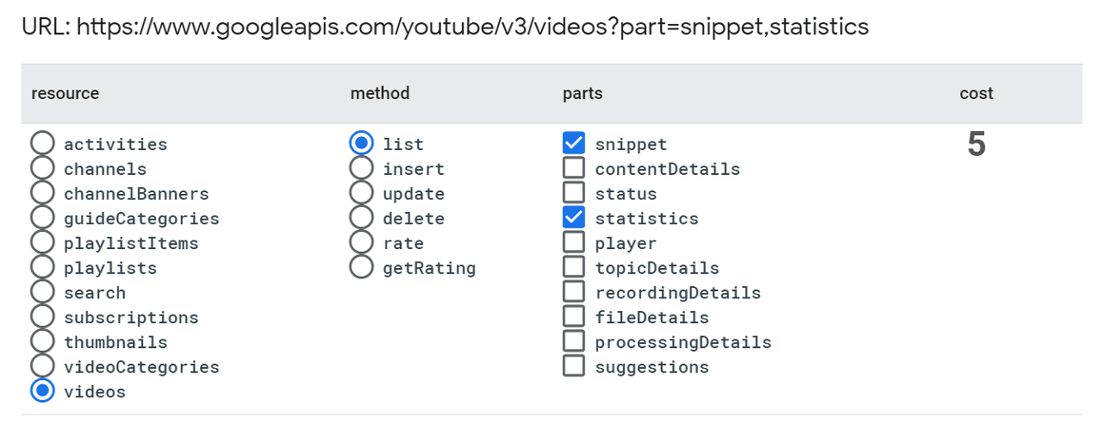Enable the contentDetails part

pos(574,169)
